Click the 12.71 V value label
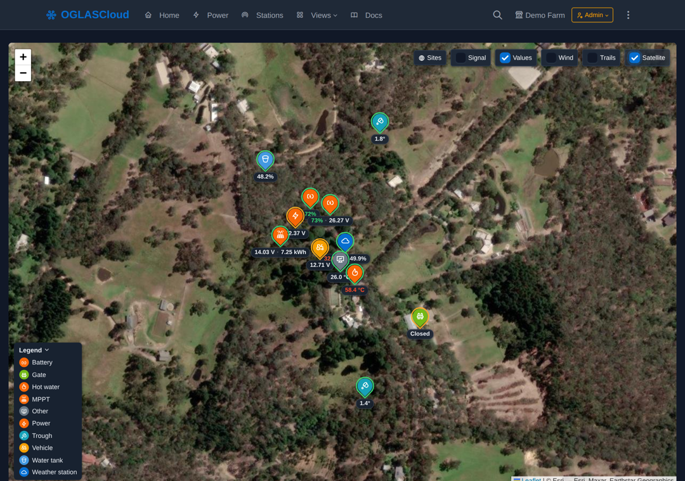The width and height of the screenshot is (685, 481). tap(320, 265)
